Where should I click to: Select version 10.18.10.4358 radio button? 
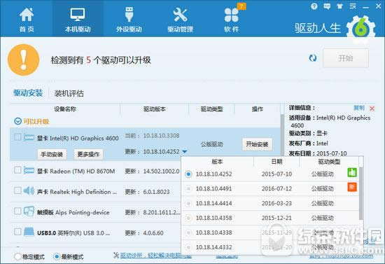click(188, 218)
